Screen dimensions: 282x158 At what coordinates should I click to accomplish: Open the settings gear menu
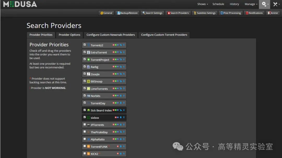(x=264, y=4)
